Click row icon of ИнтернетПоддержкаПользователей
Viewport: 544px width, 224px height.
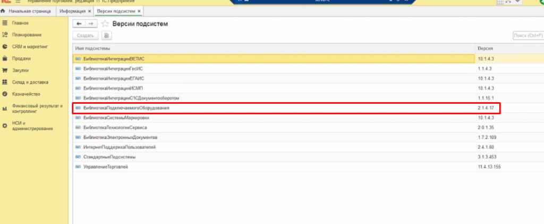[78, 147]
